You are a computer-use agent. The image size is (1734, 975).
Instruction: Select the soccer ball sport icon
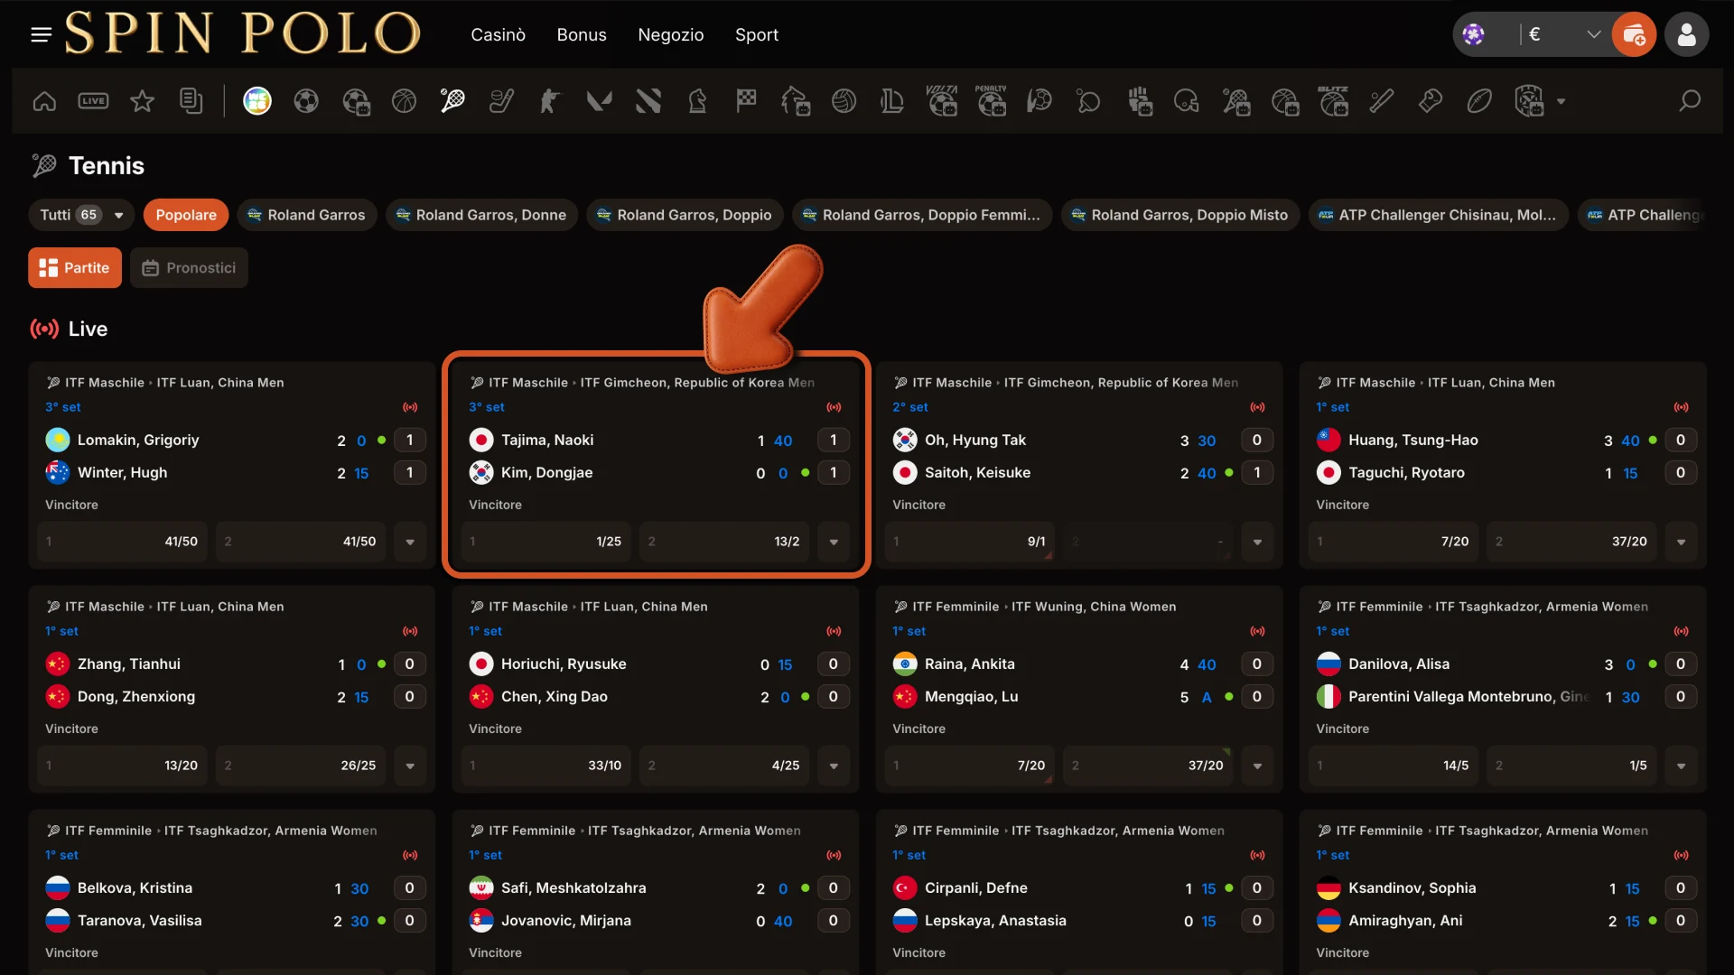pos(306,101)
